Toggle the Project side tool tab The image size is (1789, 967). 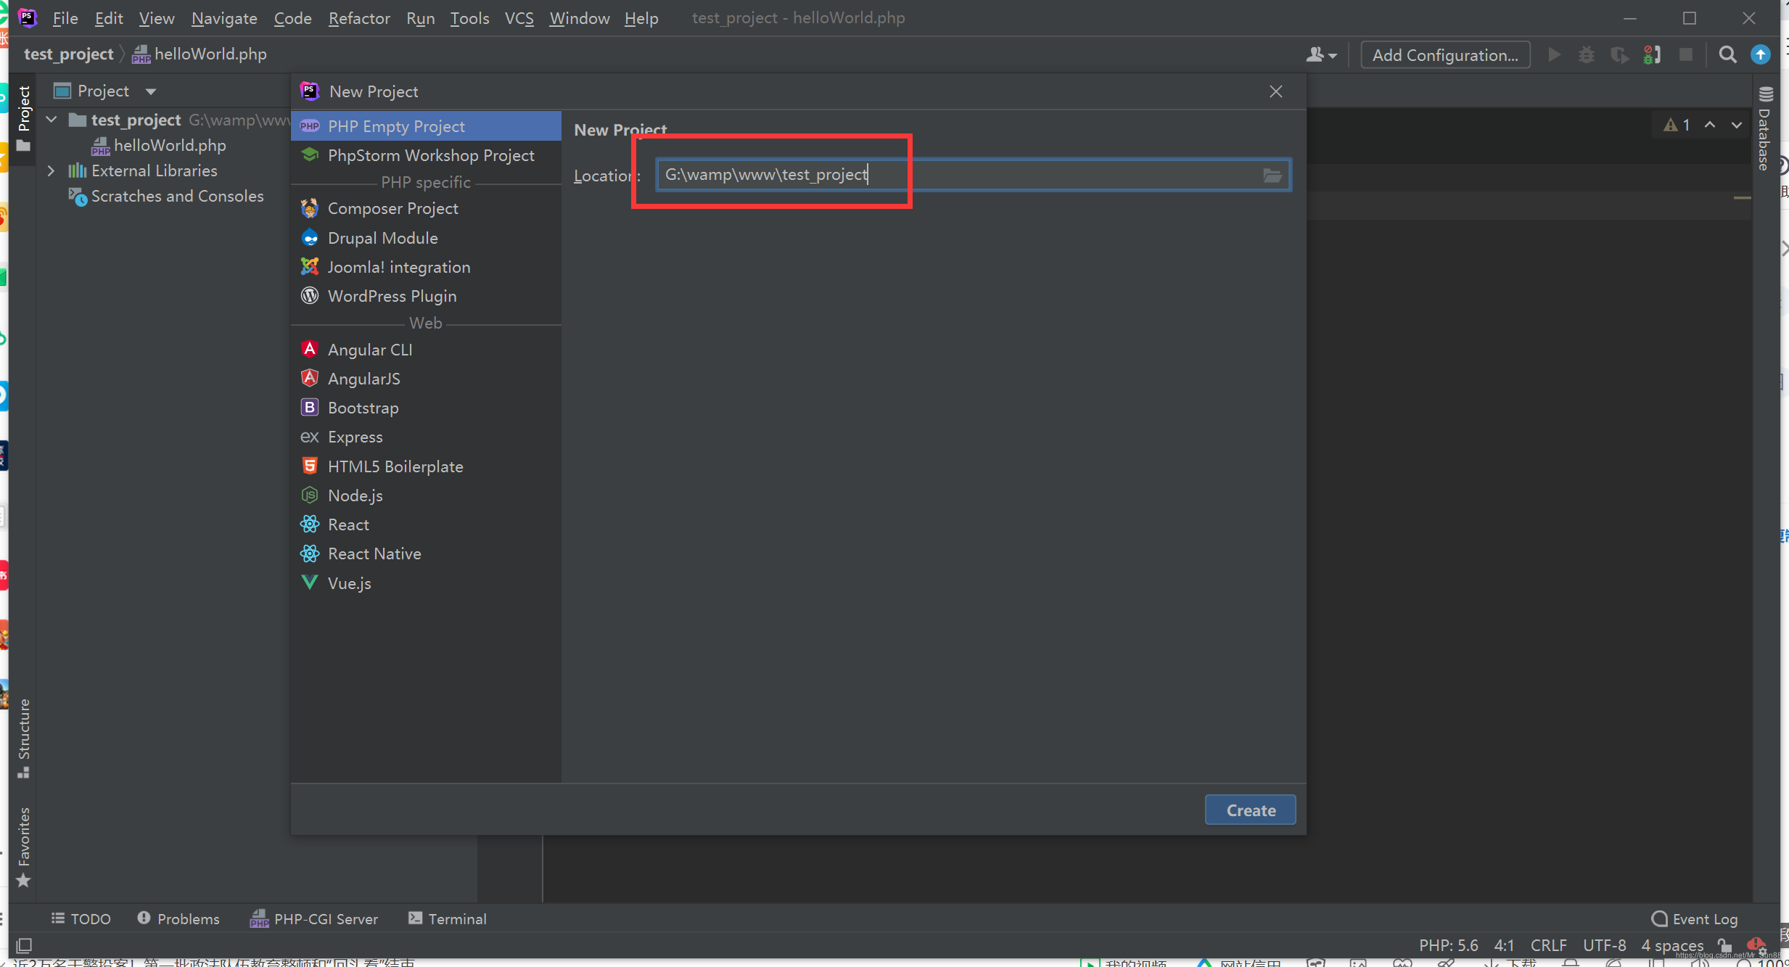click(x=24, y=118)
